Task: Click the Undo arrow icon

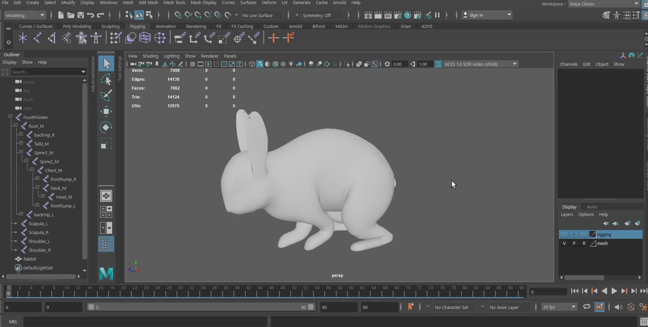Action: tap(90, 15)
